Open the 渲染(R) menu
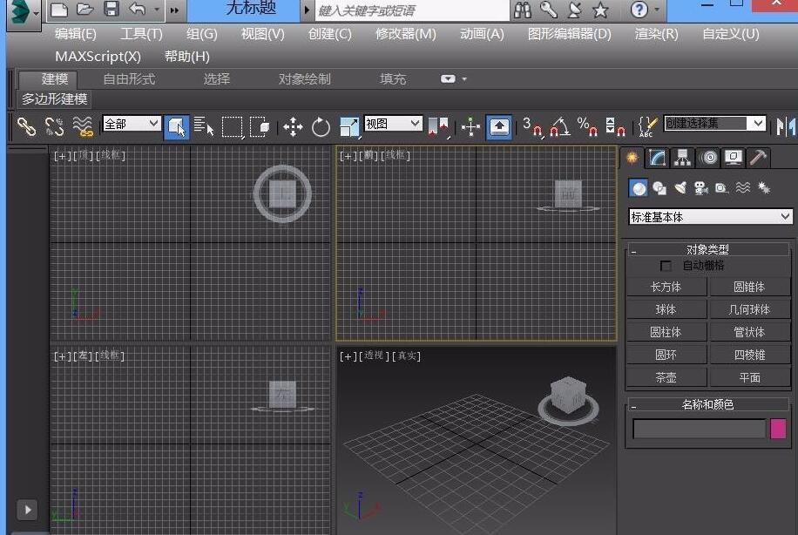Image resolution: width=798 pixels, height=535 pixels. [x=656, y=34]
